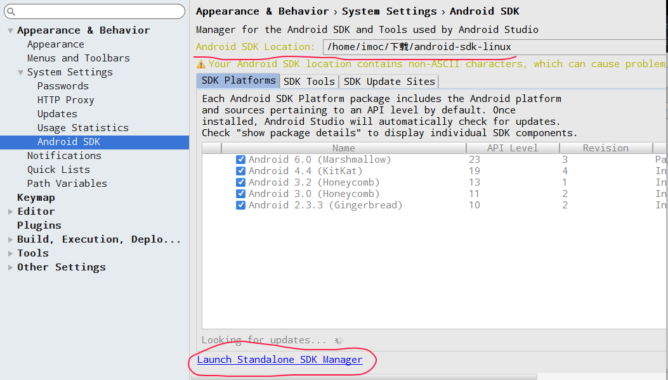Image resolution: width=668 pixels, height=380 pixels.
Task: Click the loading spinner next to Looking for updates
Action: [339, 341]
